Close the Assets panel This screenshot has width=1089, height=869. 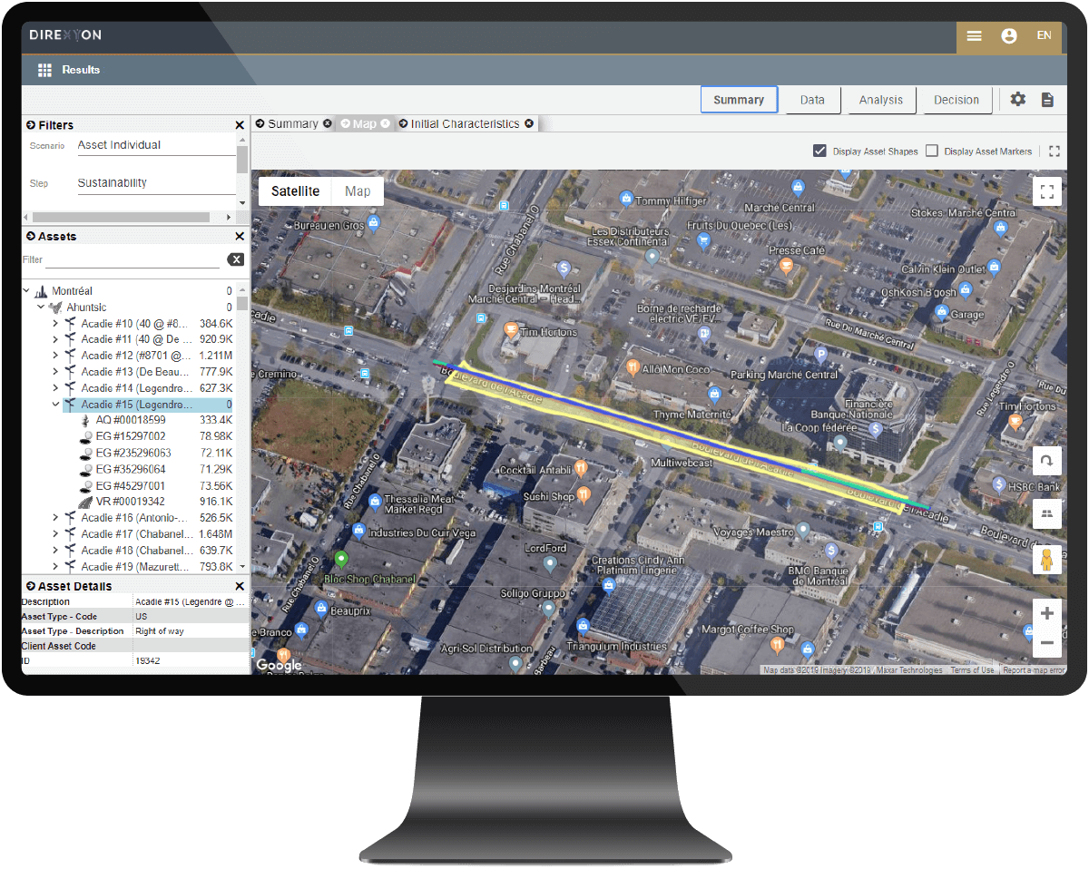click(x=240, y=237)
